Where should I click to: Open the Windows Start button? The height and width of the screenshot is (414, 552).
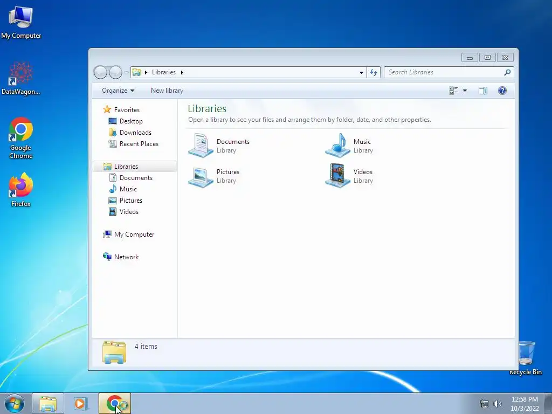(x=15, y=403)
